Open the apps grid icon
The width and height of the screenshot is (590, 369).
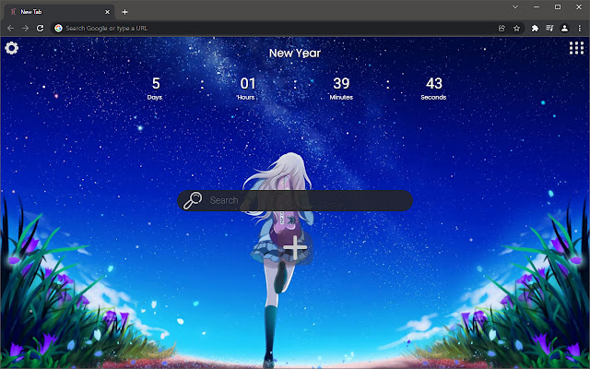point(576,48)
